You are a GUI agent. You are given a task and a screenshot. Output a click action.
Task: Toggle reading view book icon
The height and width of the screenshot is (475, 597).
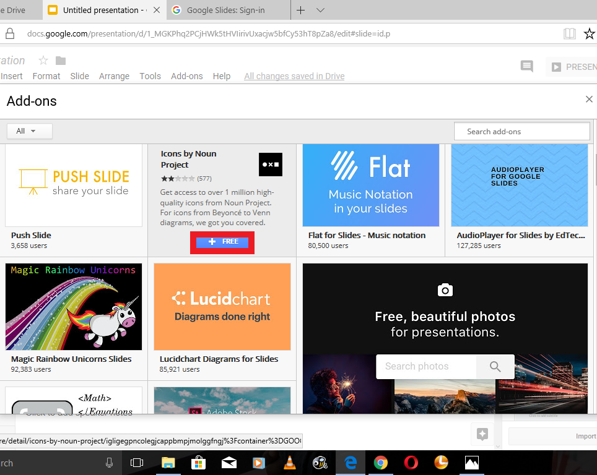pyautogui.click(x=570, y=34)
